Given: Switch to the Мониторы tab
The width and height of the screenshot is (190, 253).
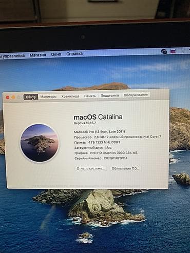Looking at the screenshot, I should [48, 96].
